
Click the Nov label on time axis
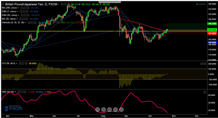174,116
